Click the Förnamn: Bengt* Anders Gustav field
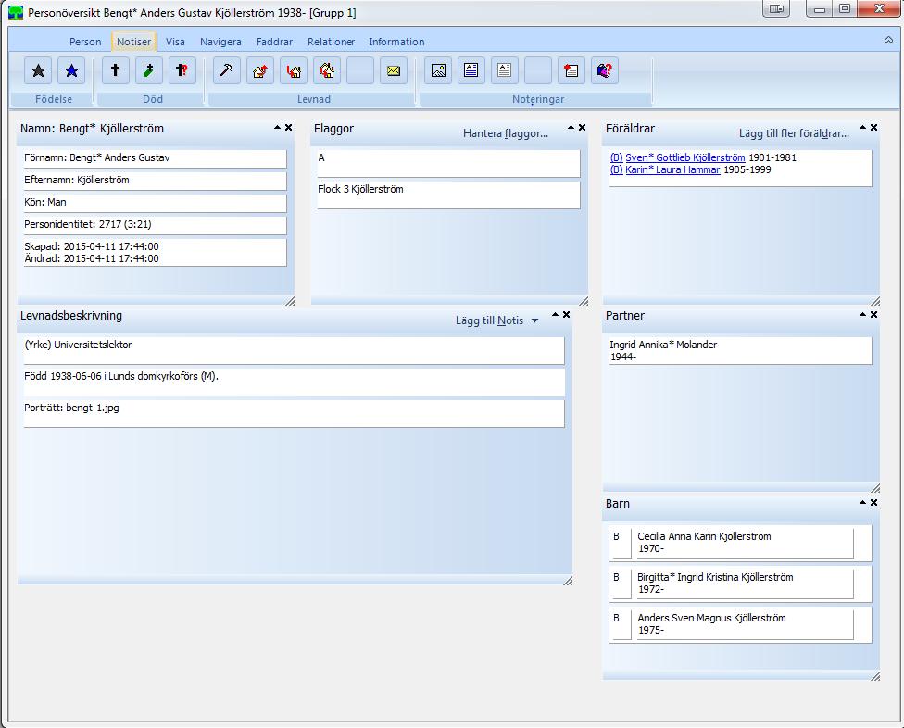 tap(155, 158)
